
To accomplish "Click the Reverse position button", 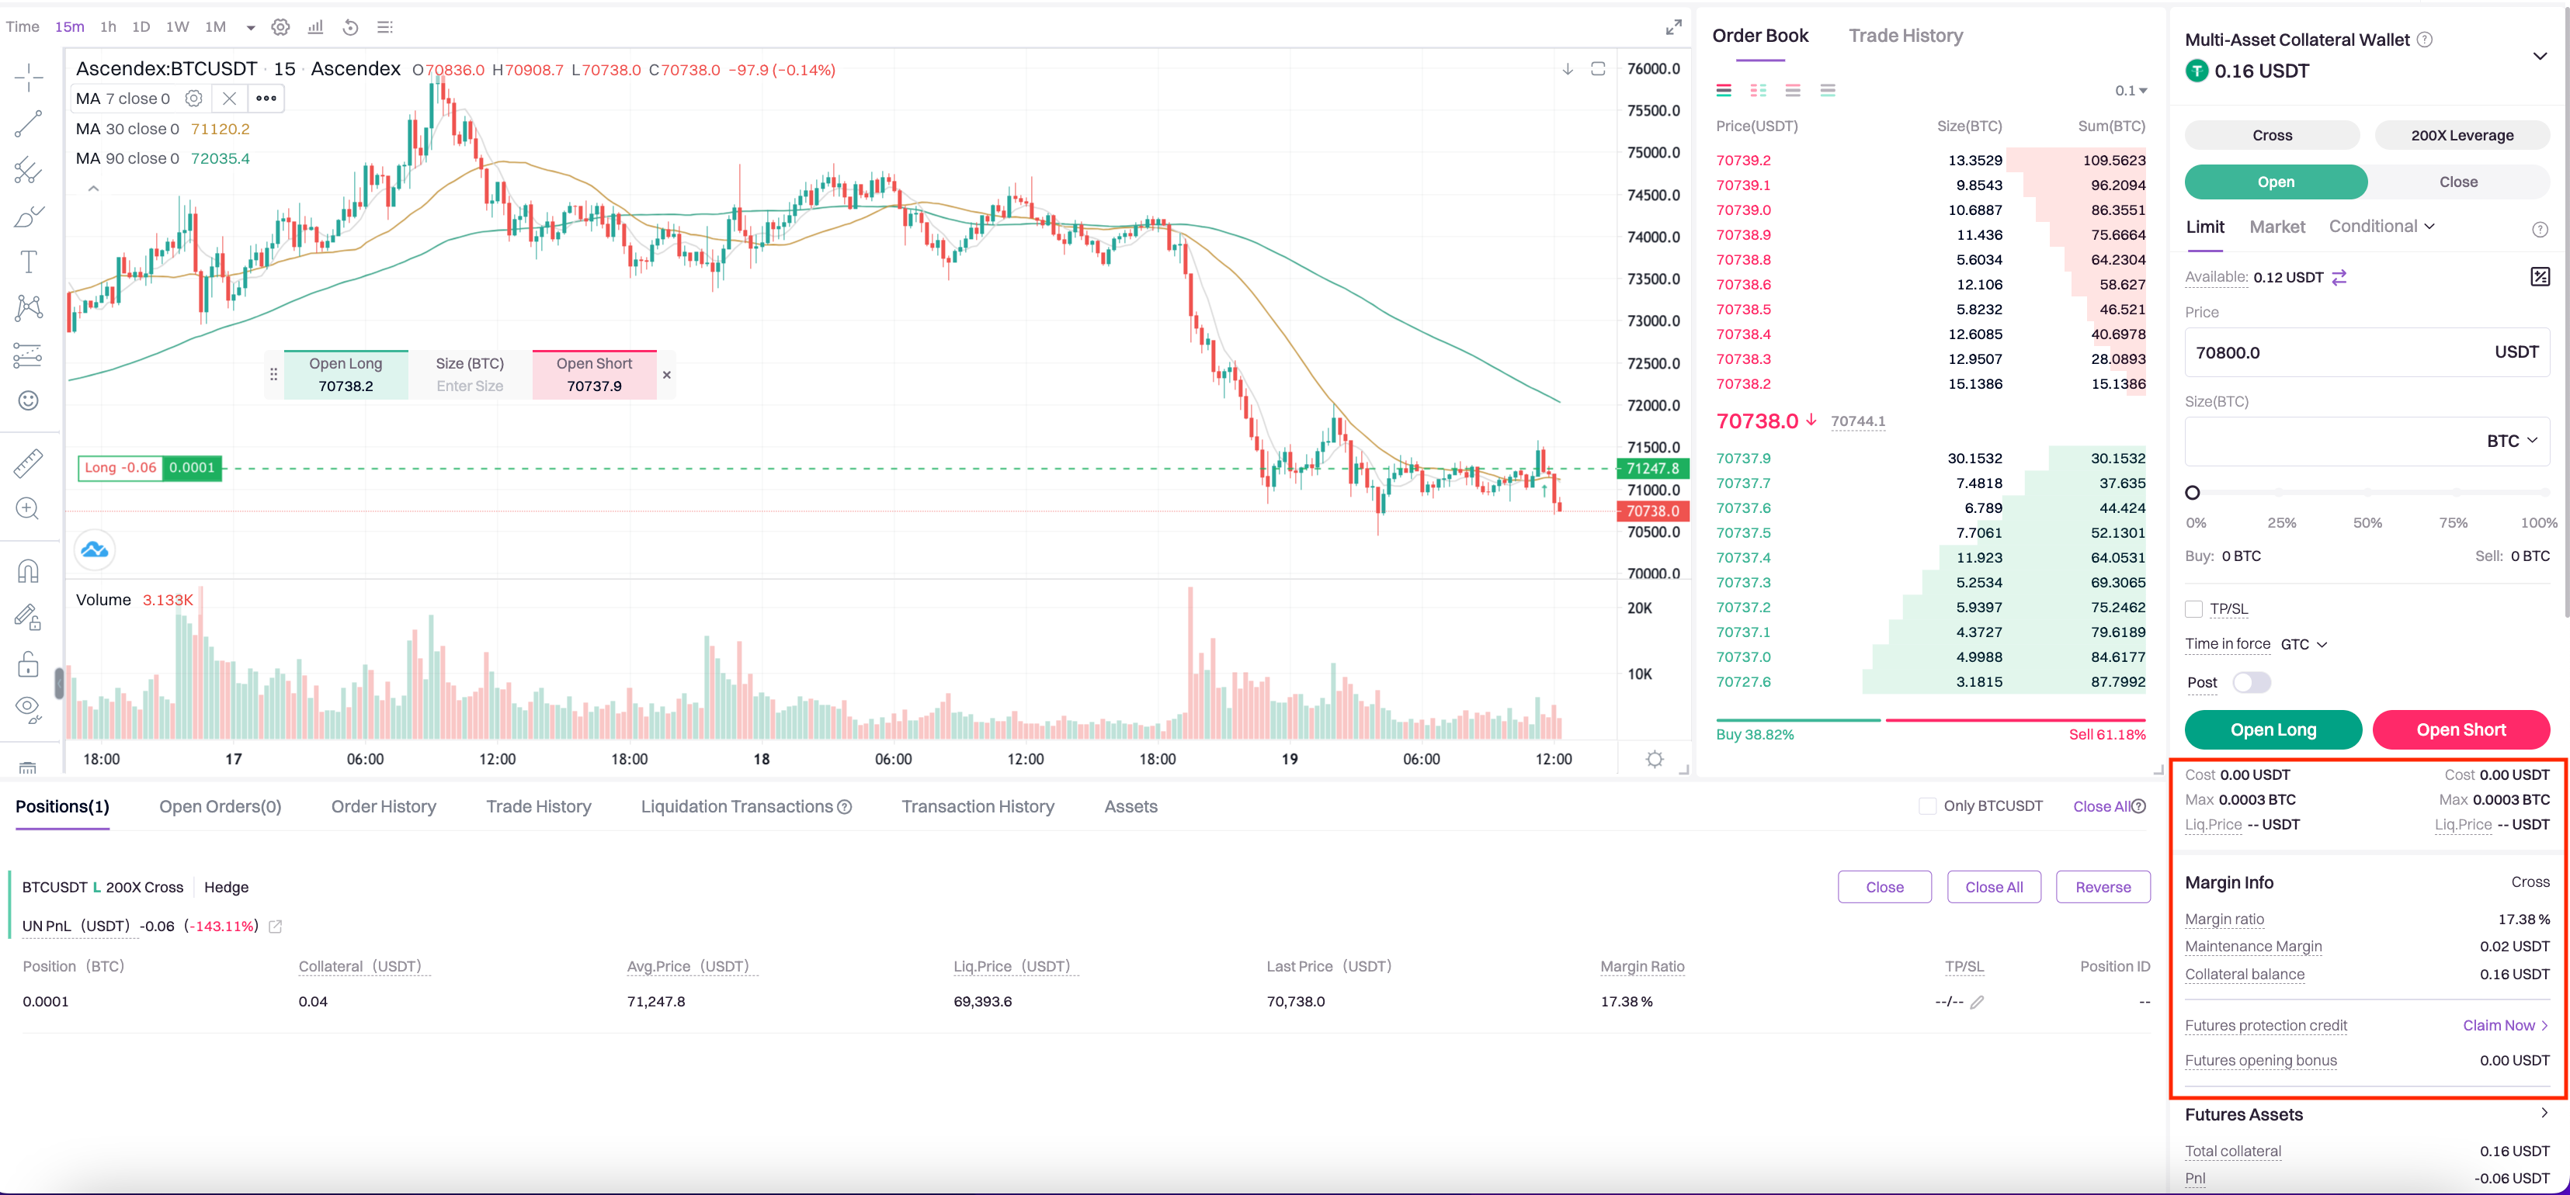I will pyautogui.click(x=2102, y=887).
